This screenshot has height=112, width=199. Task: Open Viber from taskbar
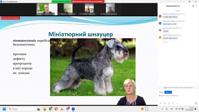67,109
